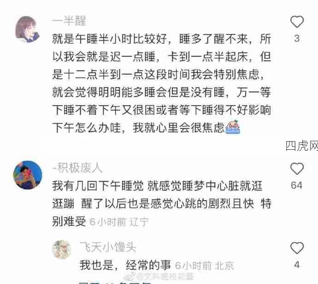318x284 pixels.
Task: Click the 四虎网 watermark text
Action: pos(302,146)
